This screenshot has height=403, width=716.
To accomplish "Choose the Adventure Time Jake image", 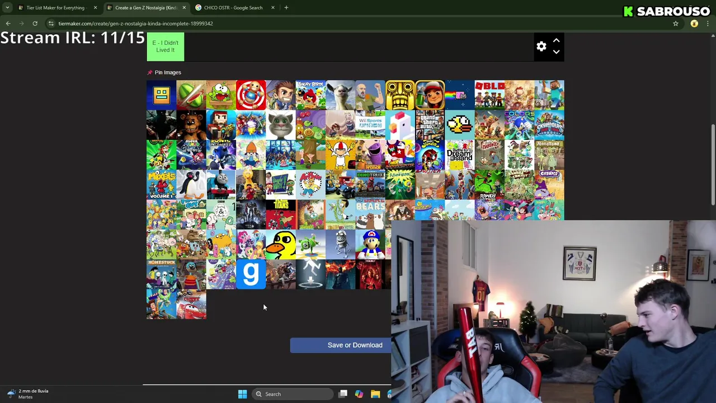I will click(x=221, y=244).
